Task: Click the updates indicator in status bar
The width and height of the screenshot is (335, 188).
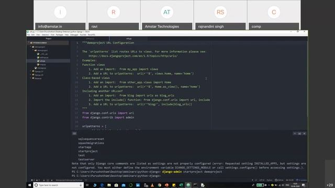Action: click(x=301, y=180)
